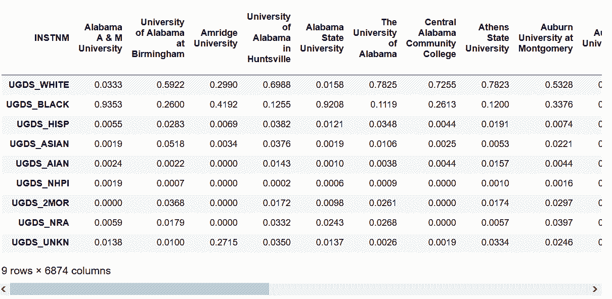612x299 pixels.
Task: Select the Athens State University column header
Action: (487, 38)
